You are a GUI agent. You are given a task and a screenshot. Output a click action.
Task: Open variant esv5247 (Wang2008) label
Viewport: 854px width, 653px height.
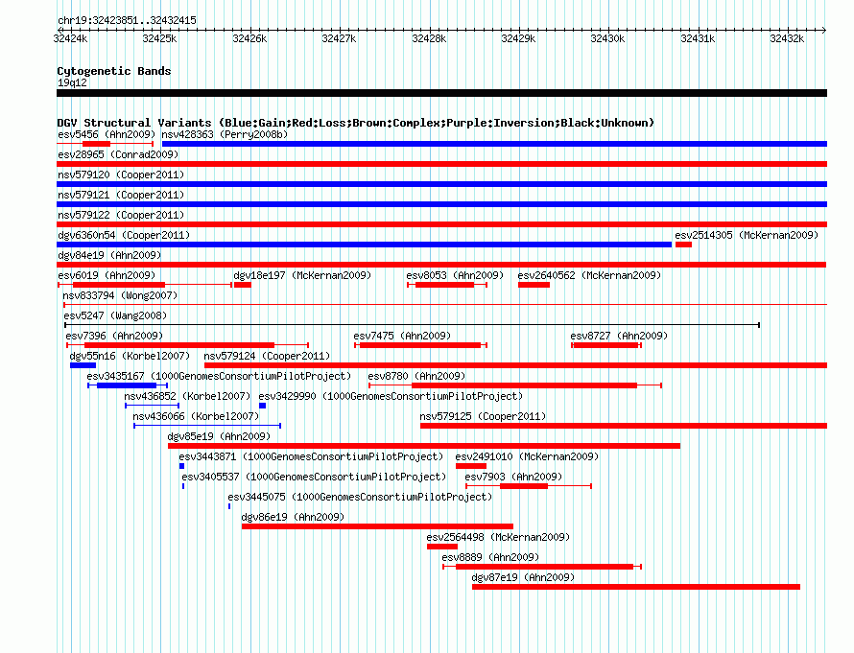[x=115, y=315]
